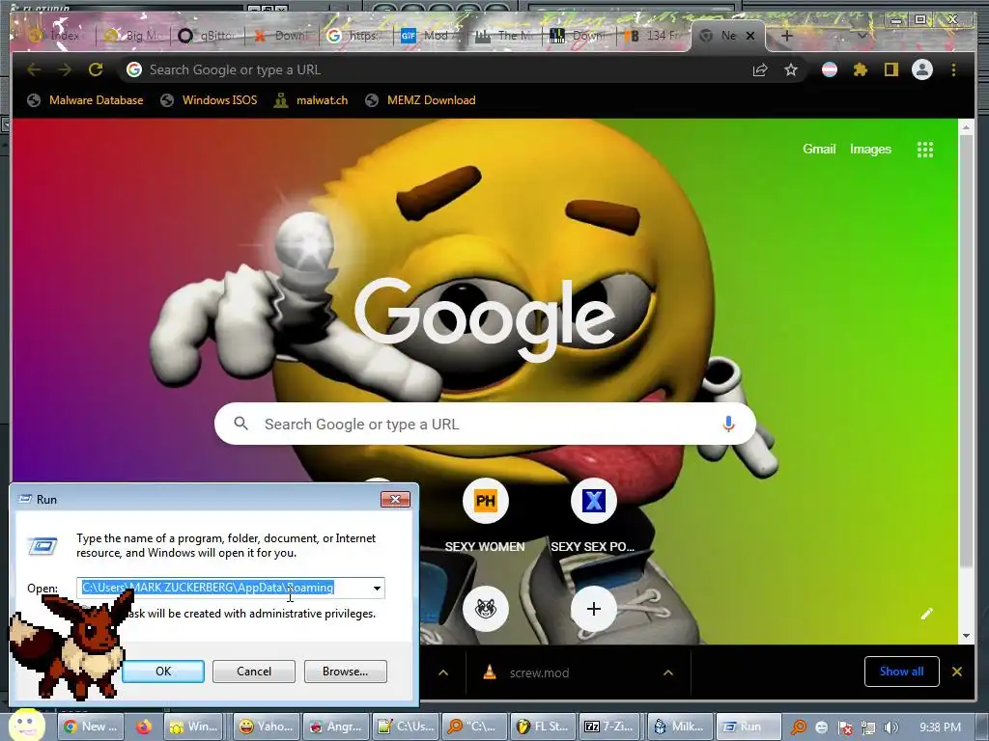Open the Images link
989x741 pixels.
[x=870, y=150]
